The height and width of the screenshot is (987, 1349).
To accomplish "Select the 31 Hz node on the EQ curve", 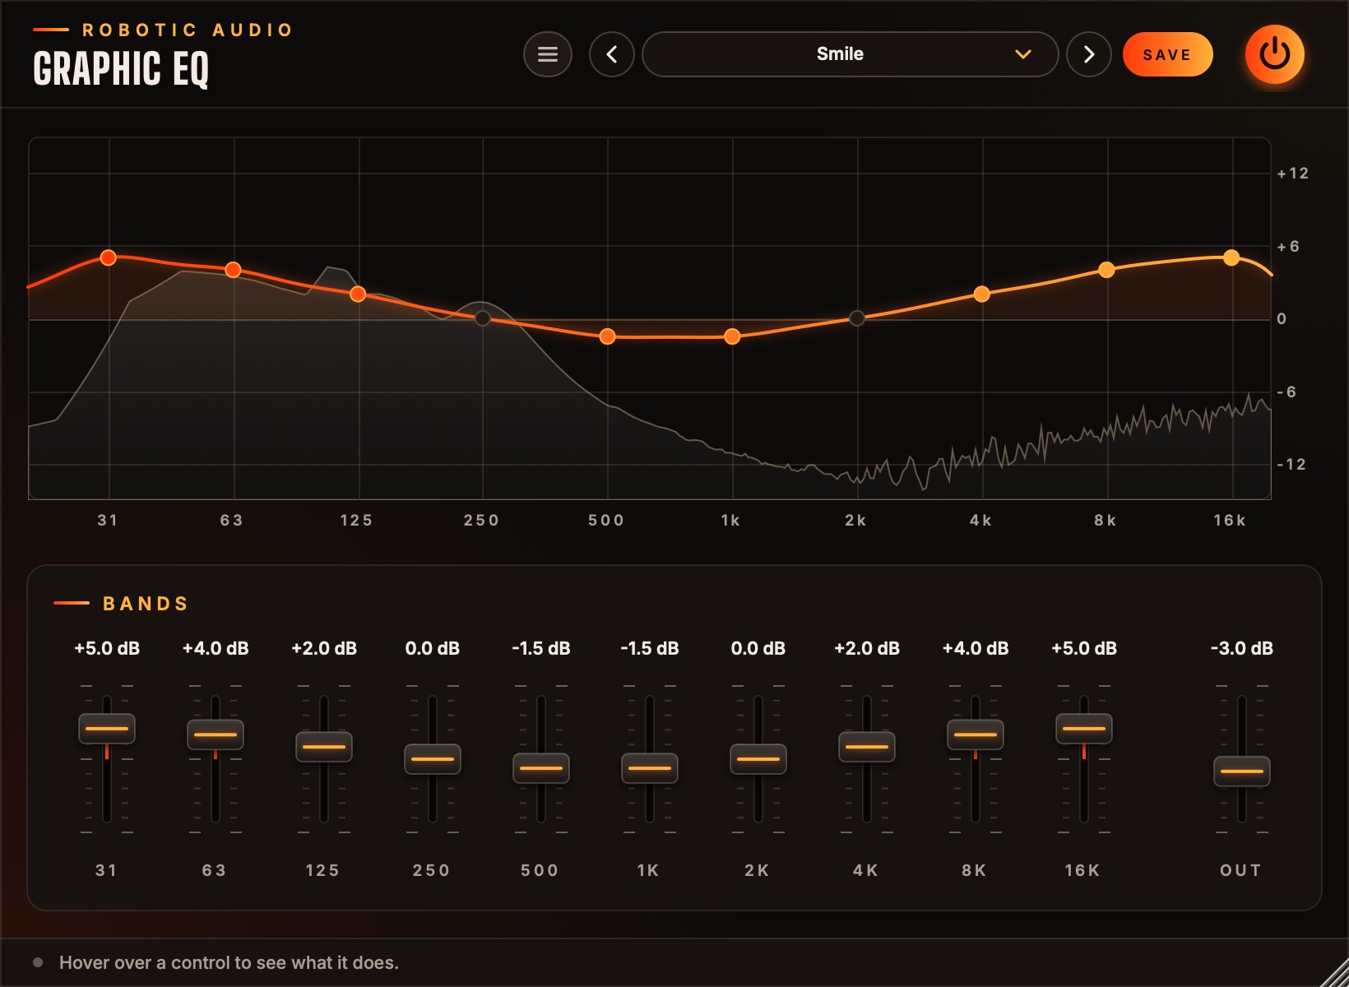I will click(x=109, y=257).
